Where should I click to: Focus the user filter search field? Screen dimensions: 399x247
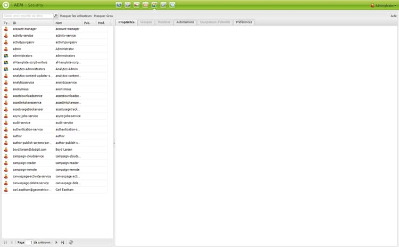click(x=28, y=16)
